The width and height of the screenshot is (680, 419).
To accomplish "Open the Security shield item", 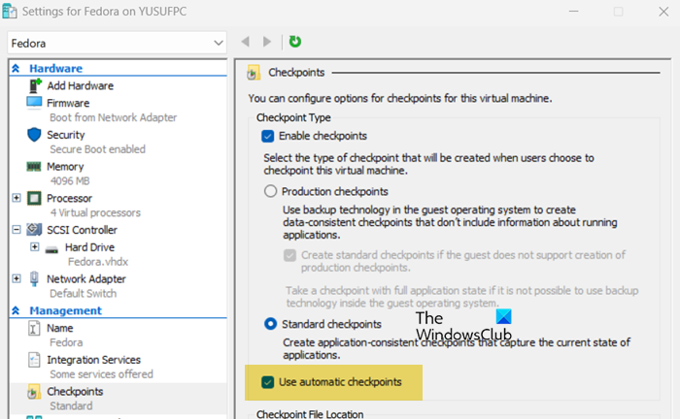I will tap(34, 135).
